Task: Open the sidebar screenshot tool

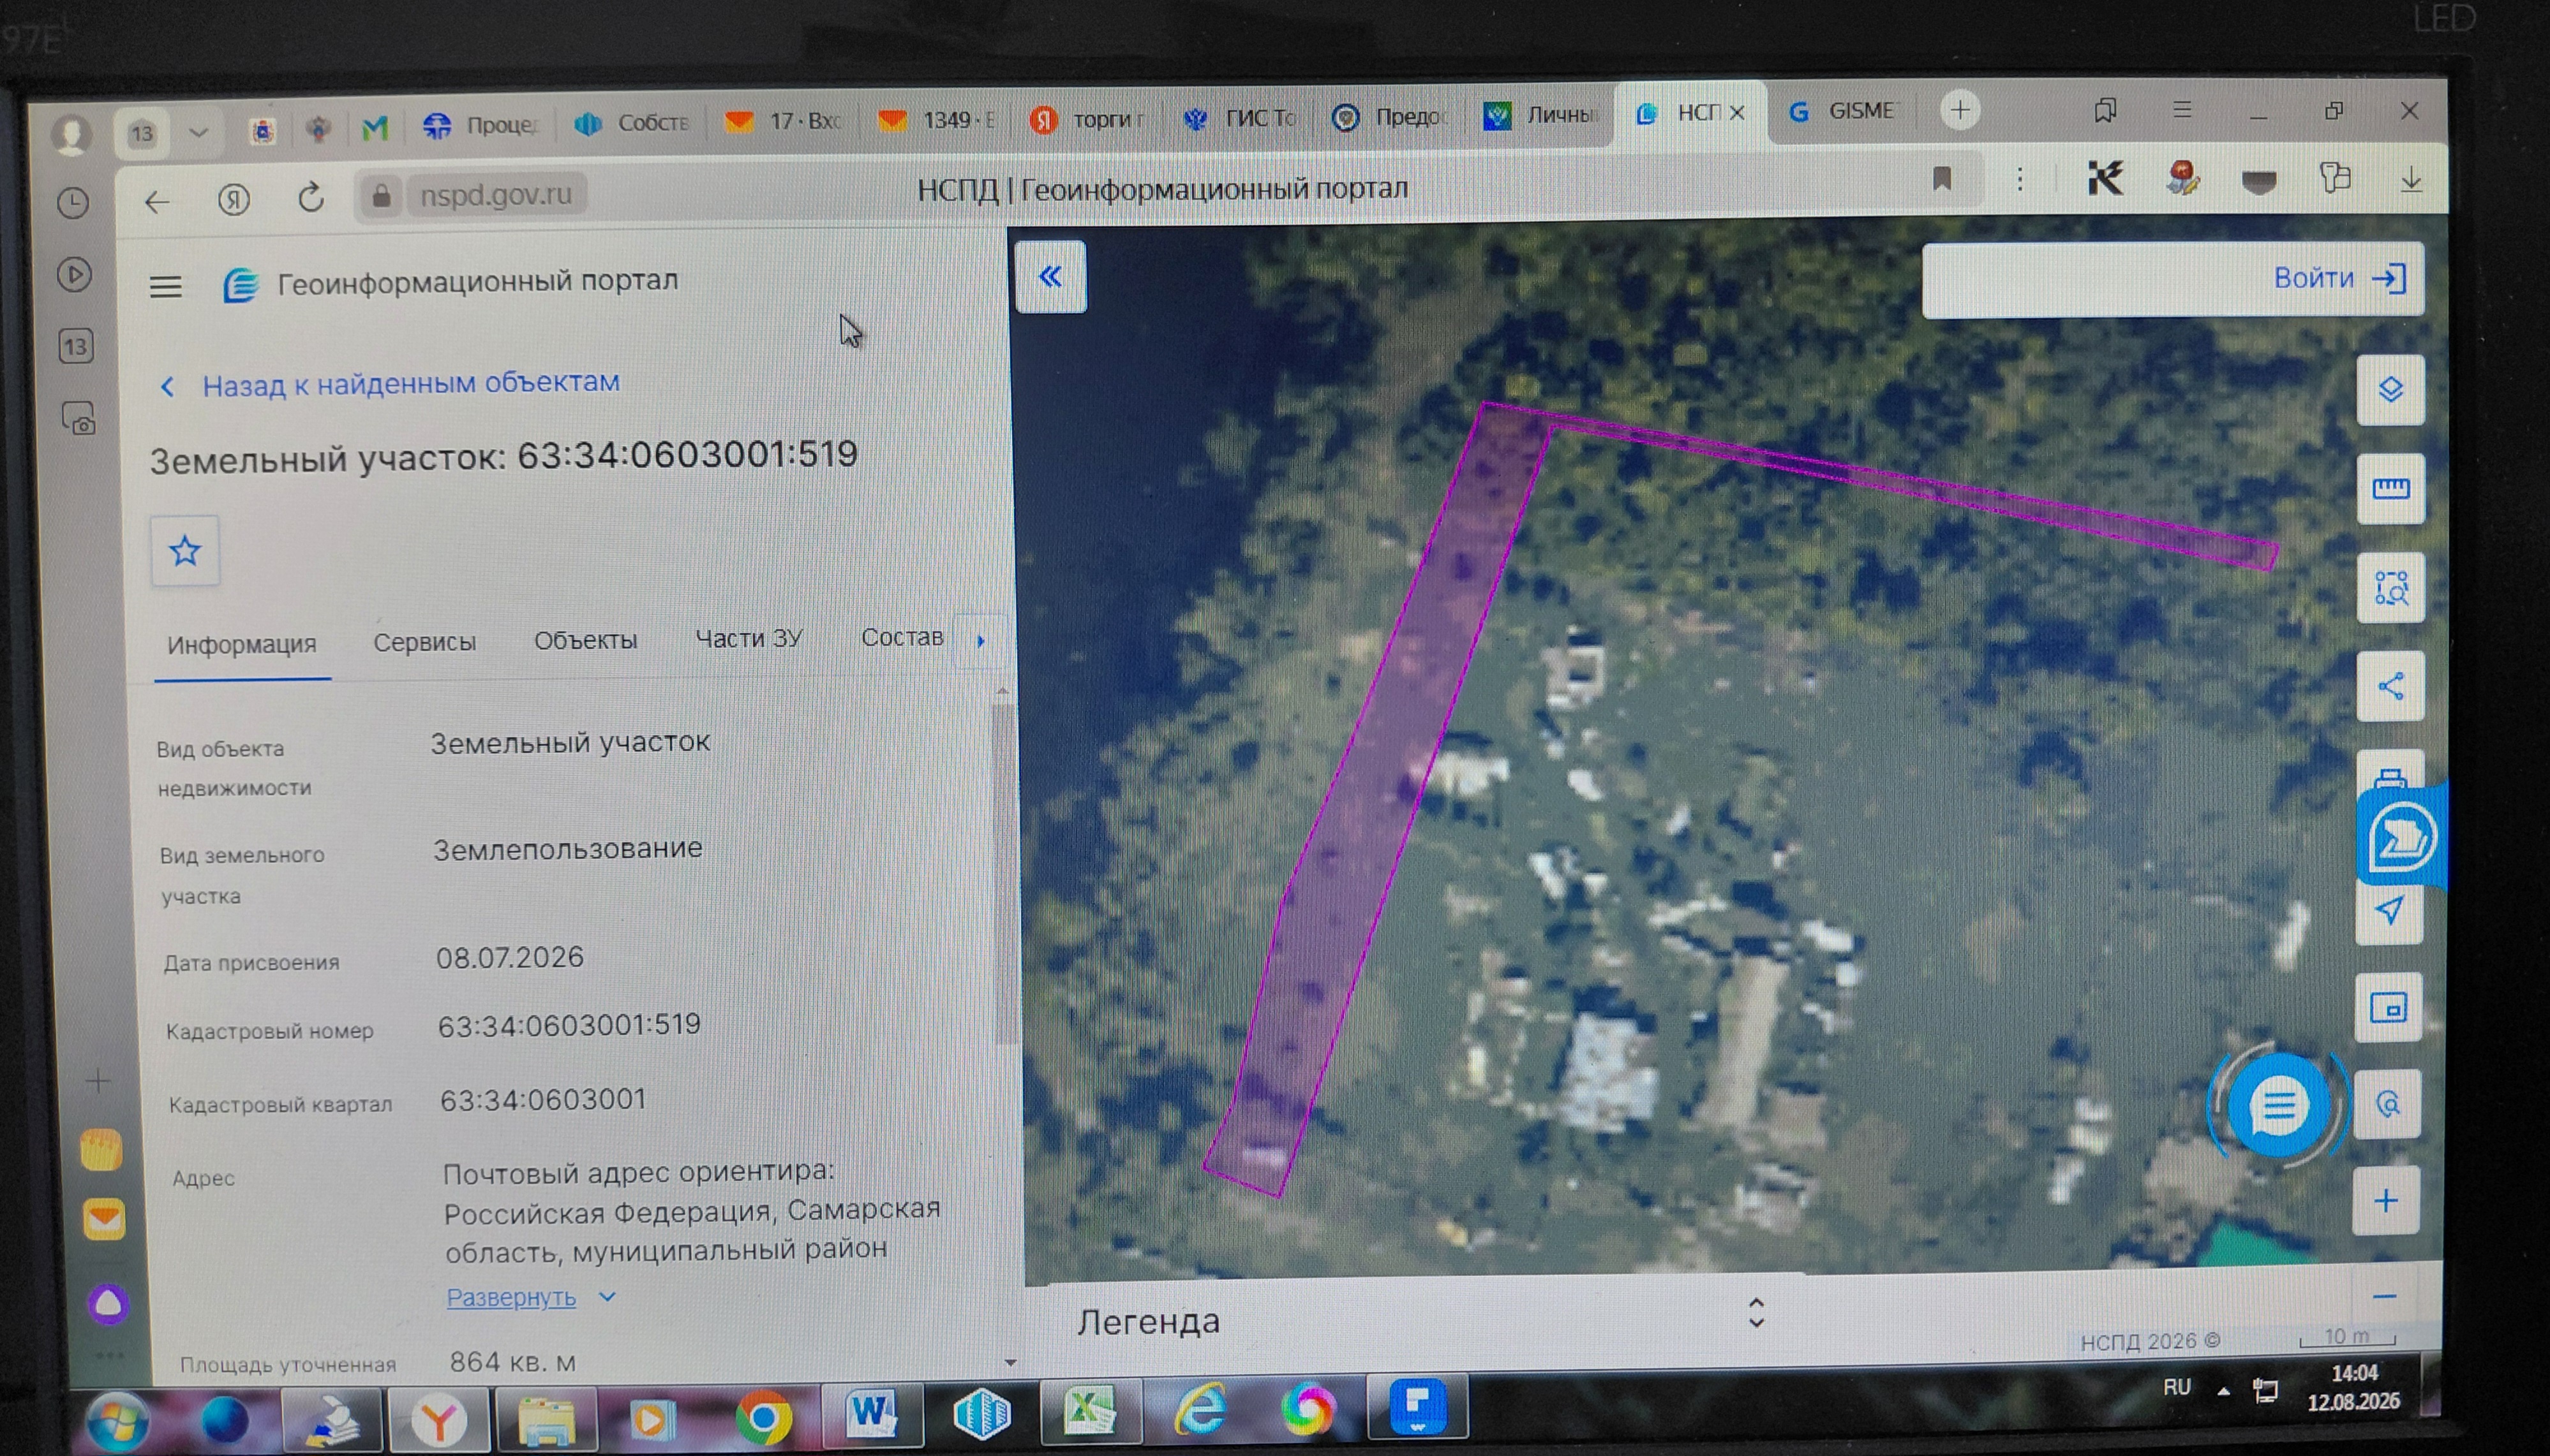Action: pos(78,418)
